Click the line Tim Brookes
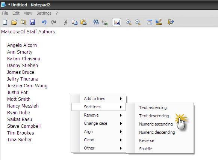This screenshot has height=160, width=218. (x=21, y=133)
